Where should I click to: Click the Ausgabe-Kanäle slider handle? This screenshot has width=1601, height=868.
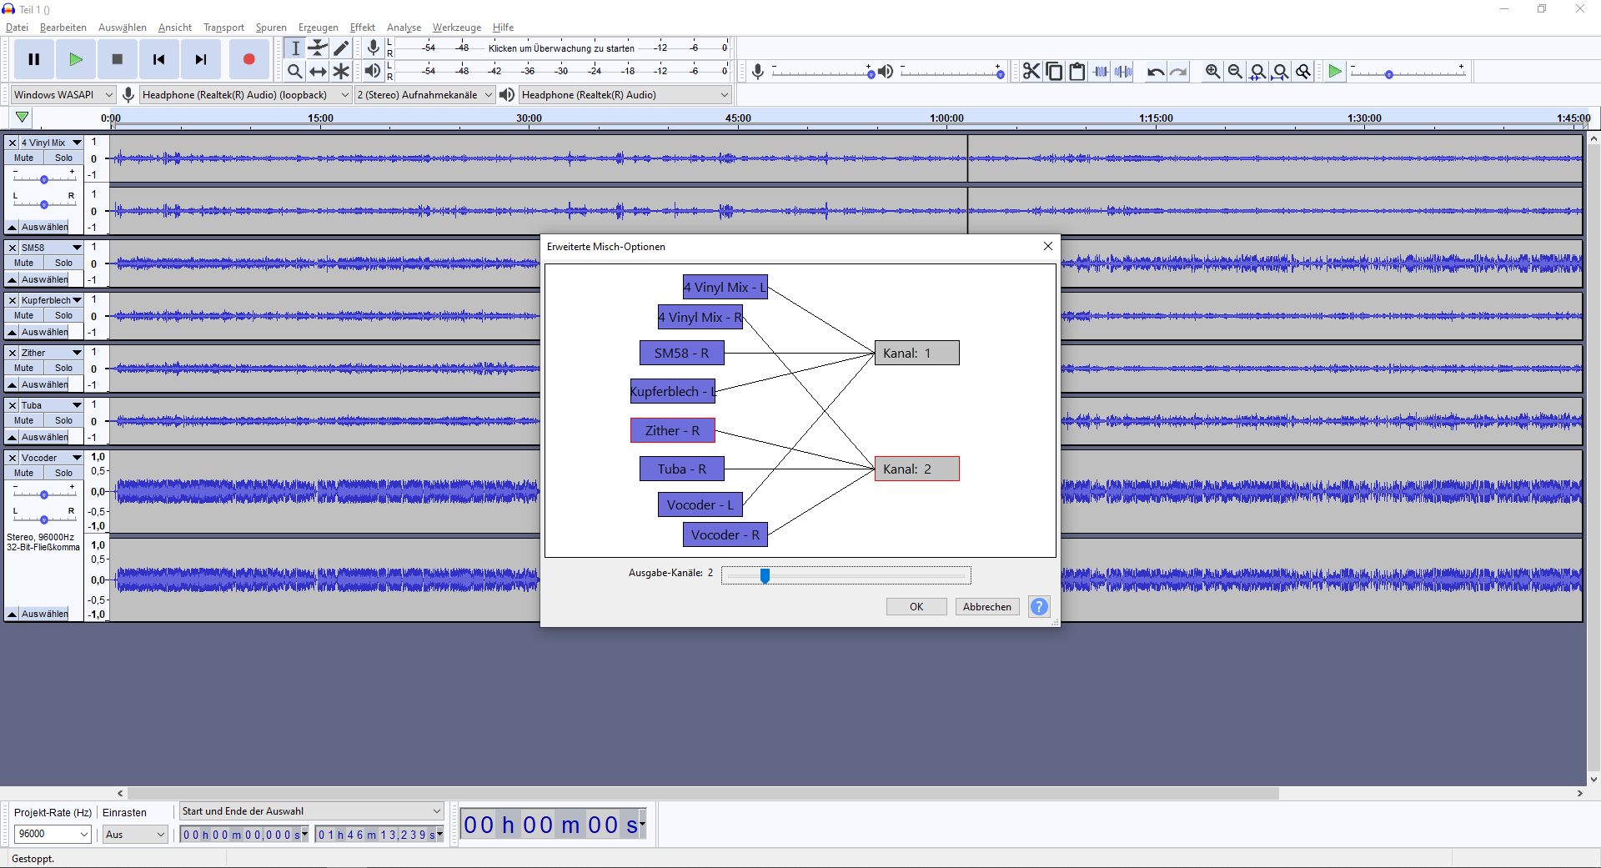click(x=765, y=575)
